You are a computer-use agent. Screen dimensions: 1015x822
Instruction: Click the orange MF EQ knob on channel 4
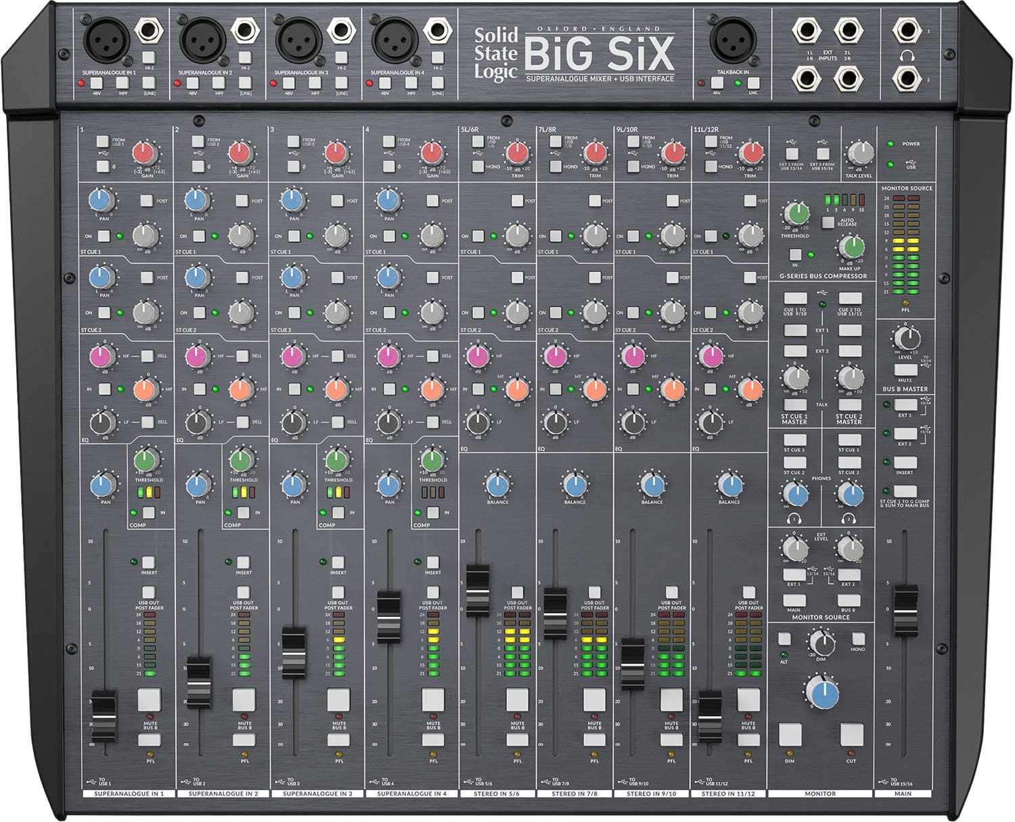[x=432, y=389]
